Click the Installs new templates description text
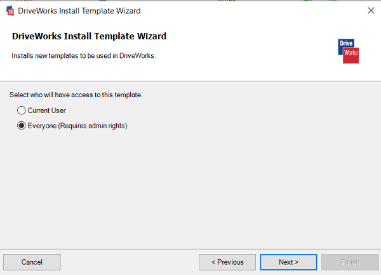381x275 pixels. 84,56
